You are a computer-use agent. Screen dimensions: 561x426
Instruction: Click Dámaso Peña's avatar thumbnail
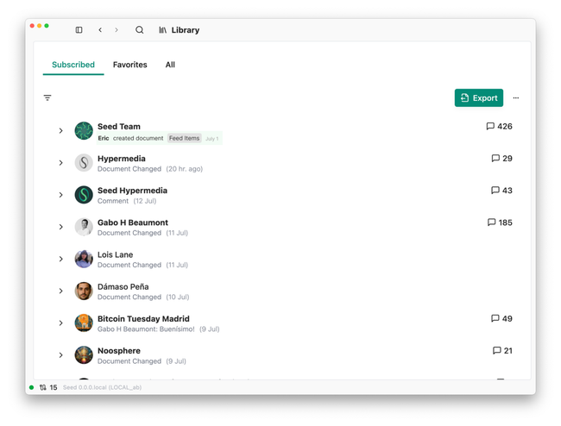coord(84,291)
